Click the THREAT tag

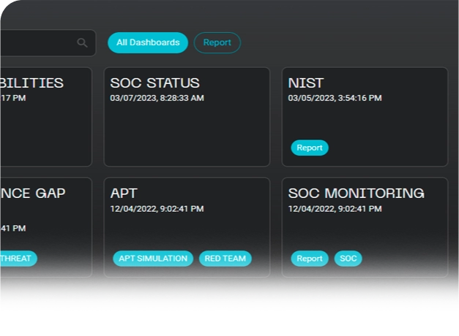point(18,259)
